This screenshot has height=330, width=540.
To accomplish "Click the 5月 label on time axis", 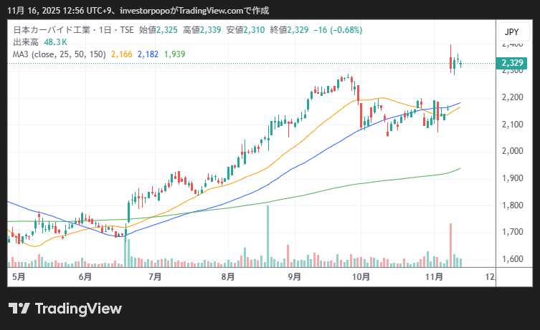I will (18, 276).
